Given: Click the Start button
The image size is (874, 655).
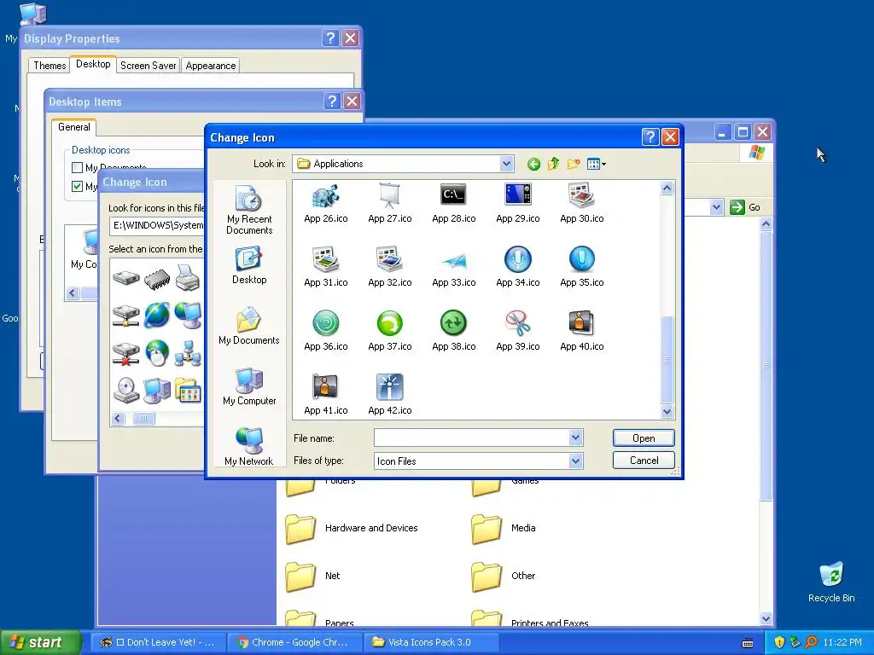Looking at the screenshot, I should coord(41,642).
